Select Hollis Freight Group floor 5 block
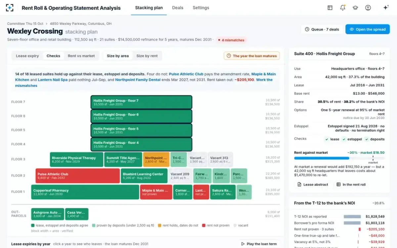Screen dimensions: 397x248 click(141, 130)
